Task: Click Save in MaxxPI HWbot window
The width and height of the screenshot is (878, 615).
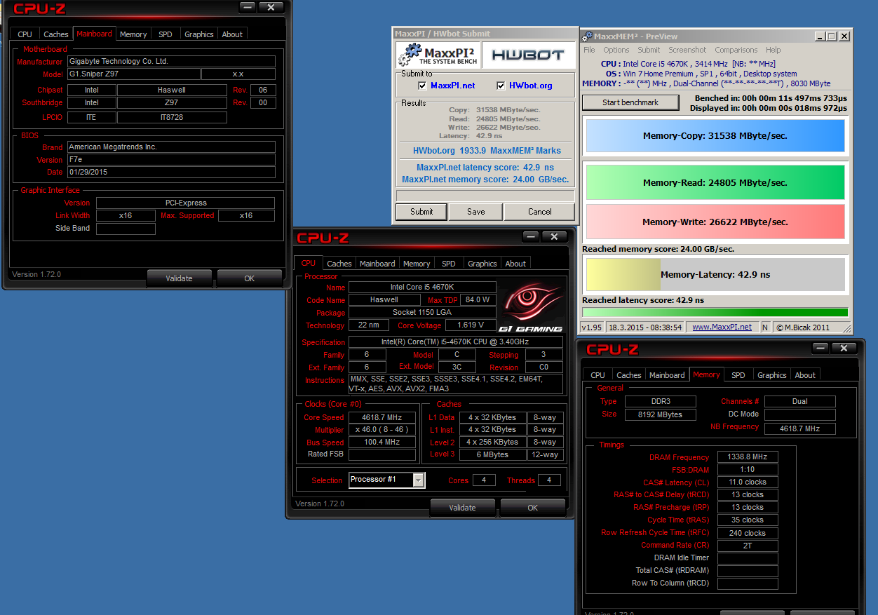Action: pyautogui.click(x=475, y=211)
